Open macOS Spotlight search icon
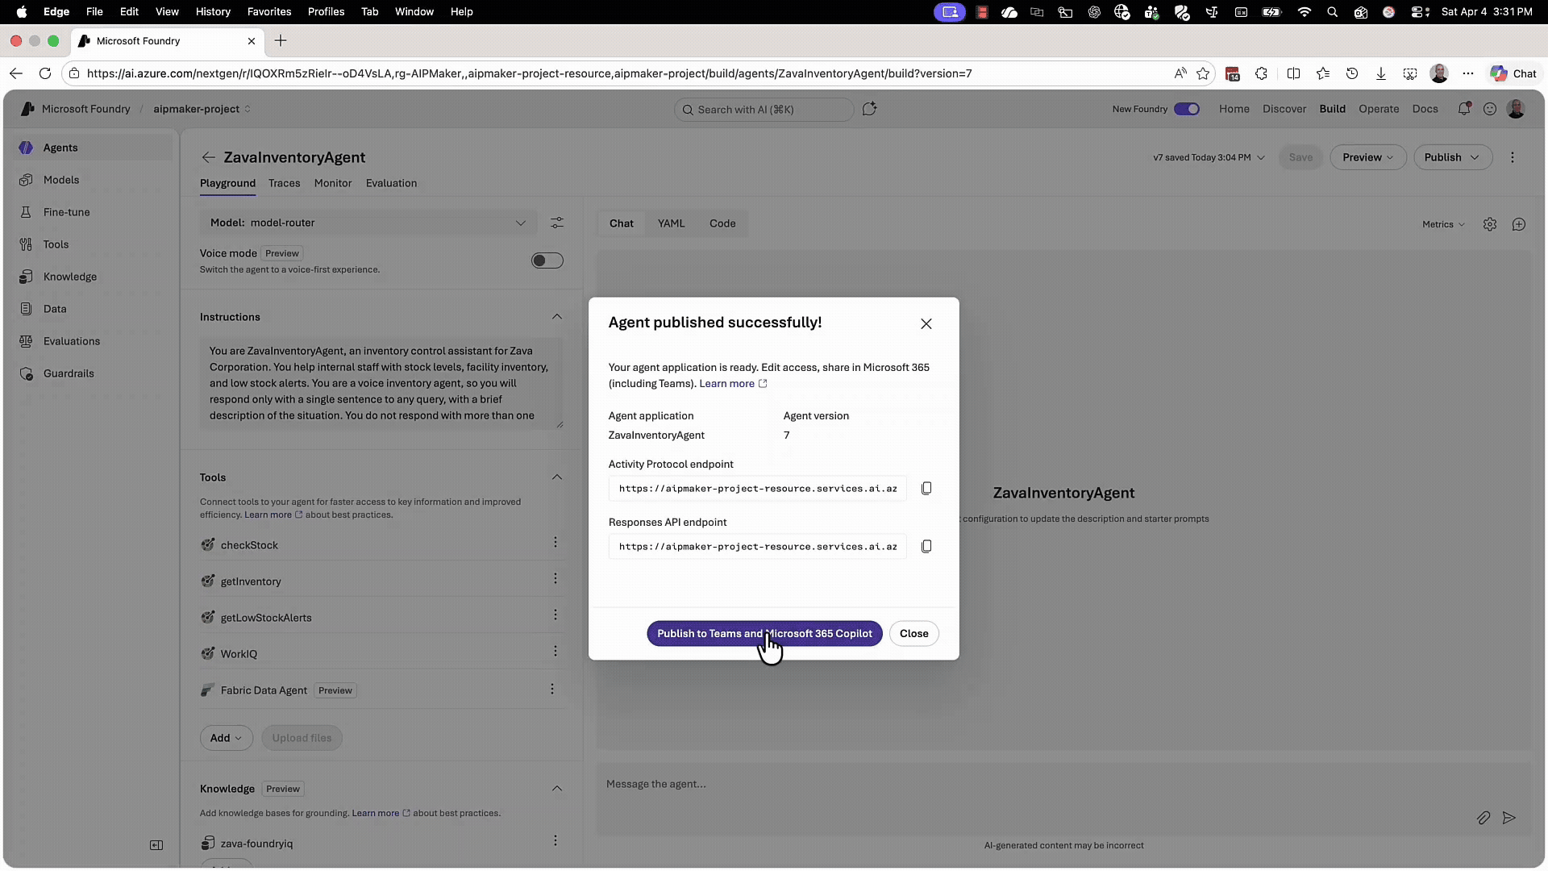1548x871 pixels. 1333,11
